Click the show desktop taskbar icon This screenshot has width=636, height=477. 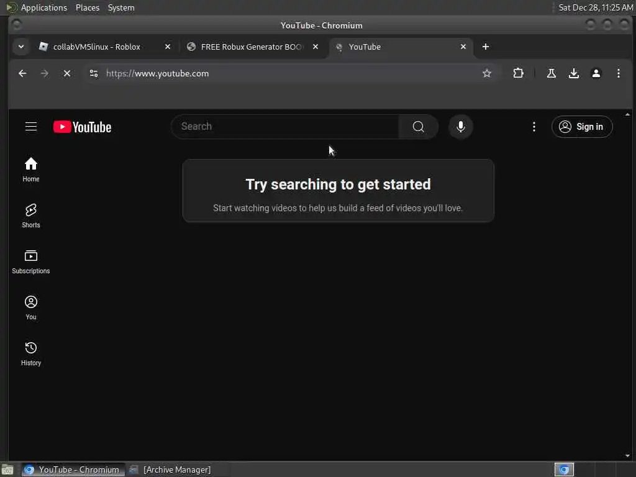click(x=7, y=470)
